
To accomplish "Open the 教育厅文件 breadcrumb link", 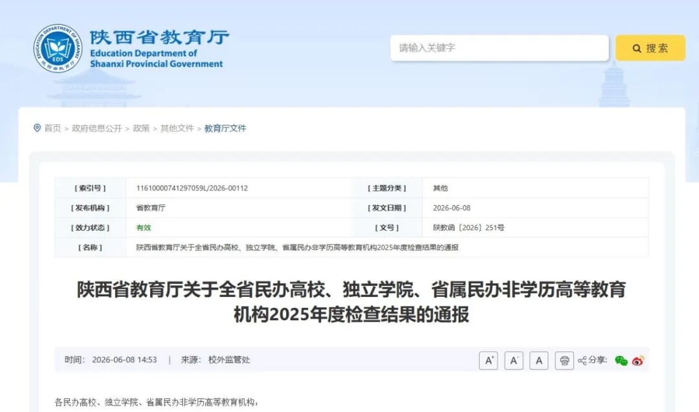I will [x=225, y=128].
